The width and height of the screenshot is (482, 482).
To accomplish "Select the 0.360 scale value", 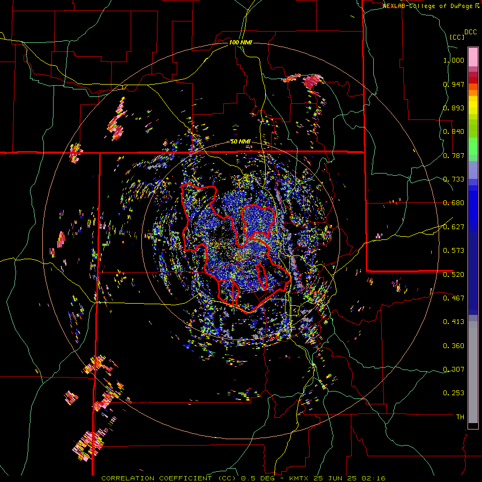I will point(454,345).
